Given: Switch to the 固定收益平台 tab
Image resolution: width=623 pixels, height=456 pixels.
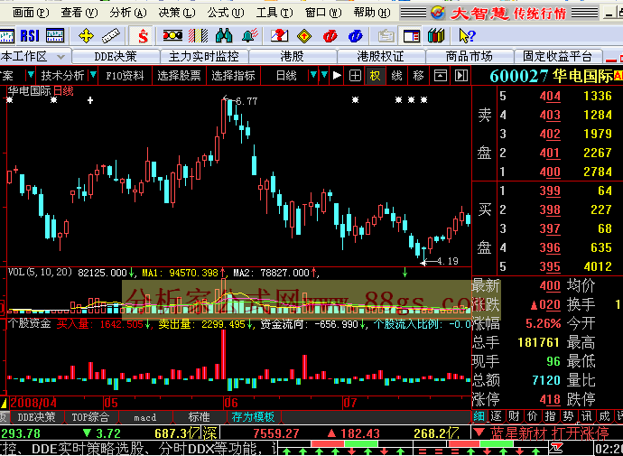Looking at the screenshot, I should [x=557, y=56].
